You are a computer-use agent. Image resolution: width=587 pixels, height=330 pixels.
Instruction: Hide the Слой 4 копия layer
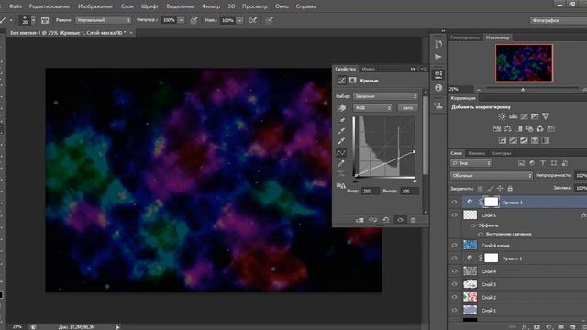455,246
